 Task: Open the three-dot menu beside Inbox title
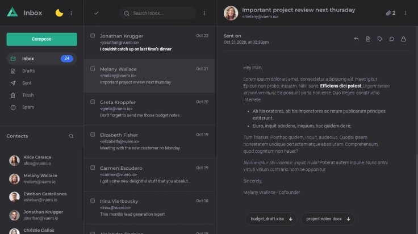pos(71,12)
